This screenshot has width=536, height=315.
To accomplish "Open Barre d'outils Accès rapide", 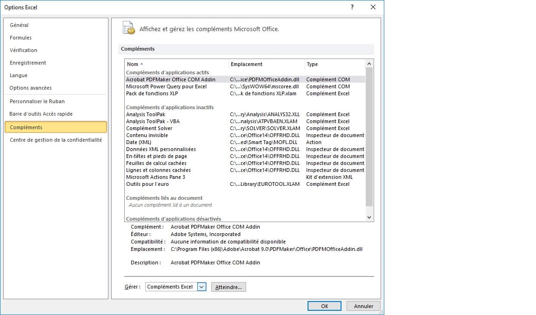I will point(40,114).
